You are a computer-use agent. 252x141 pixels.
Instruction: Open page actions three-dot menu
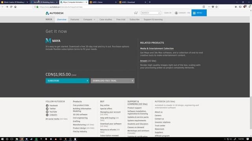pos(209,7)
